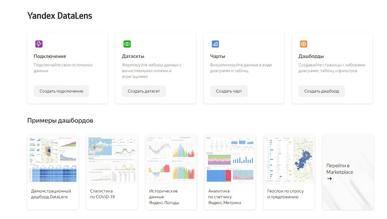Open the Геослои по спросу thumbnail
The height and width of the screenshot is (219, 387).
(x=289, y=159)
